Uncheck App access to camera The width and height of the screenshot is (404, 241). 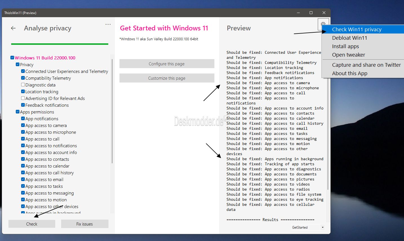point(23,125)
